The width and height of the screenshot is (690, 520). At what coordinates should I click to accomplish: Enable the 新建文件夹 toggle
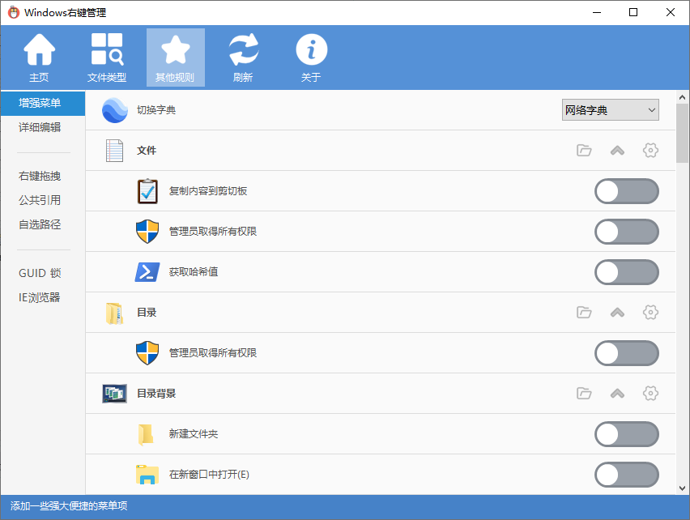coord(626,434)
